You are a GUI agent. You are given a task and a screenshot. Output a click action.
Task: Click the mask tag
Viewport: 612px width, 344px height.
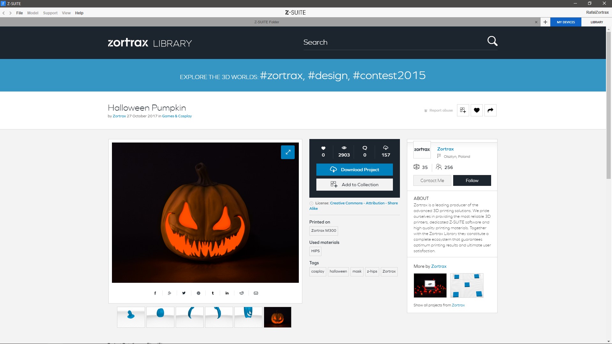[x=357, y=272]
